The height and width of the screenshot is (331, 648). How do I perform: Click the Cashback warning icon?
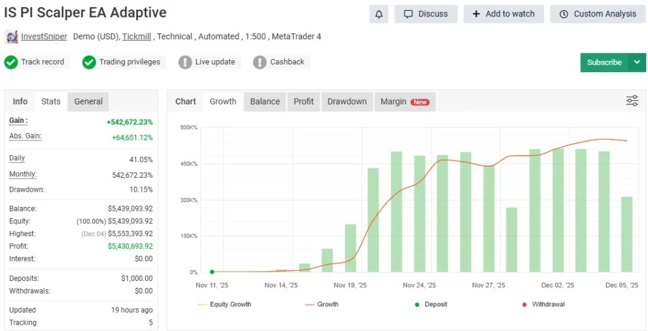pos(259,62)
